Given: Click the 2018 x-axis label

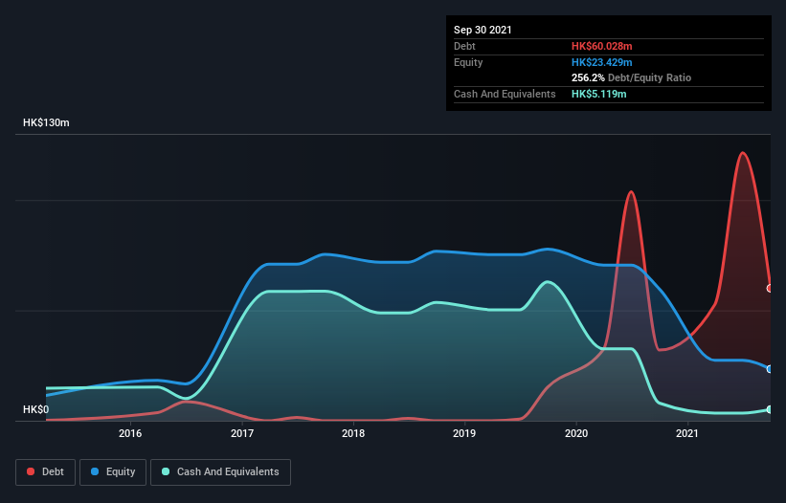Looking at the screenshot, I should pyautogui.click(x=353, y=433).
